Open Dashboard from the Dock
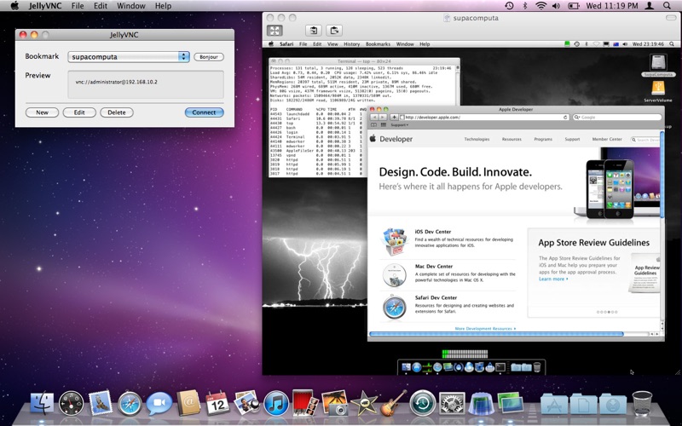Image resolution: width=682 pixels, height=426 pixels. pos(71,402)
